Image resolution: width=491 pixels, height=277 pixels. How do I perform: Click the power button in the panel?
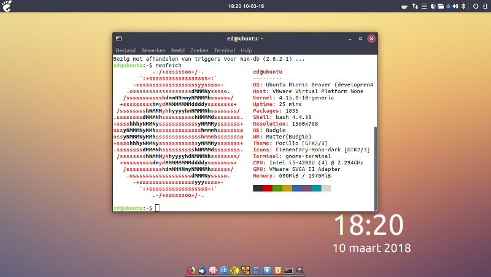(x=476, y=6)
